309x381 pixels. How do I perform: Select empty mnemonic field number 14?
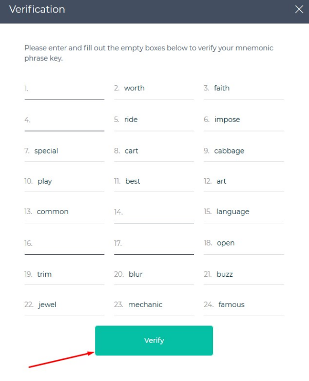154,212
